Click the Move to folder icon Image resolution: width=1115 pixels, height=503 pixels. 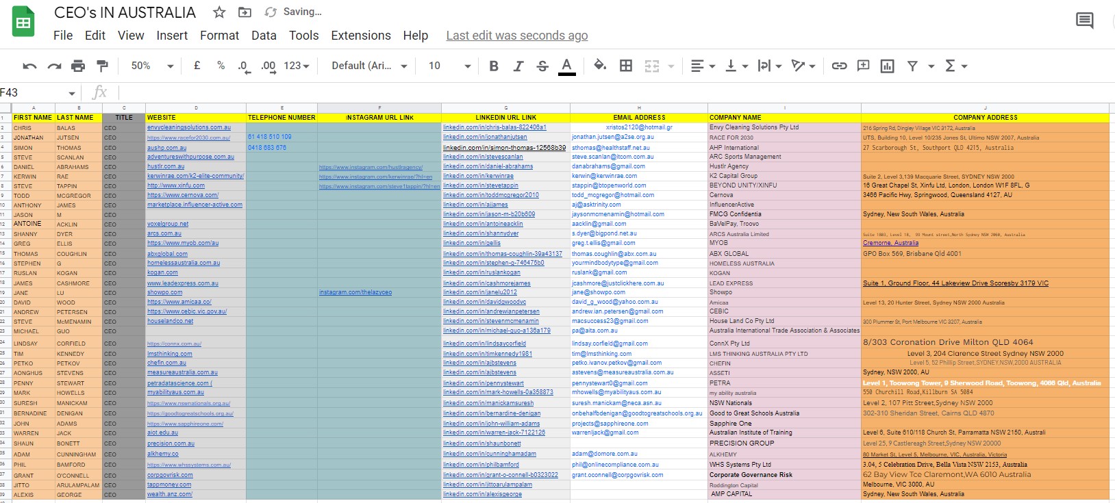coord(245,12)
